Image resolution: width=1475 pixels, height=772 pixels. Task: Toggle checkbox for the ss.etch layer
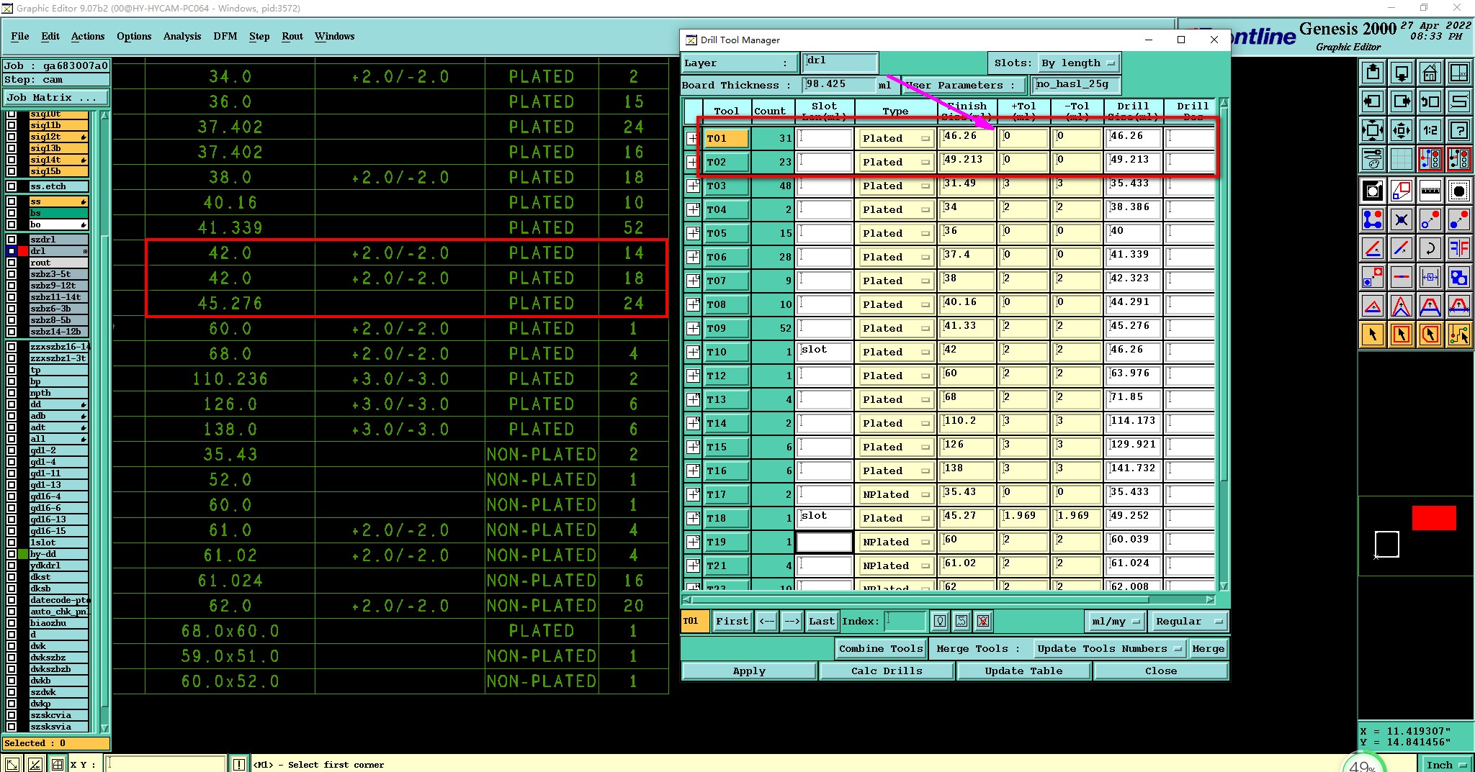(12, 186)
